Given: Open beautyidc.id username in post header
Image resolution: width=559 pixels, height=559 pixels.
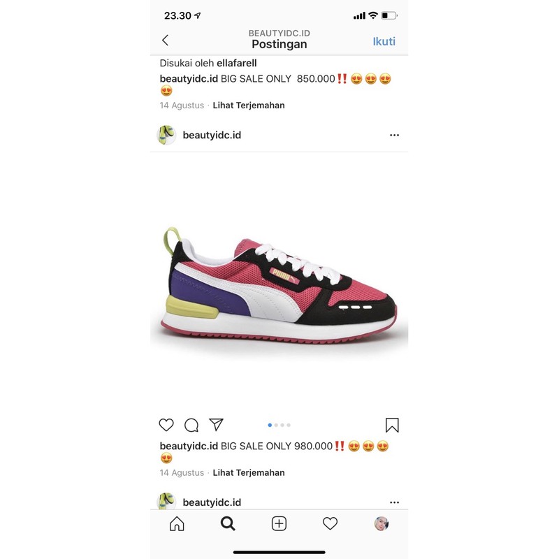Looking at the screenshot, I should (212, 135).
